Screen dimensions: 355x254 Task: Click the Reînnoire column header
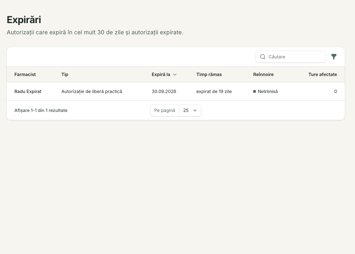[263, 74]
